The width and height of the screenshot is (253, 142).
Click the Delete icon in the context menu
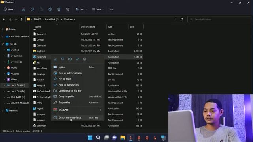click(85, 59)
